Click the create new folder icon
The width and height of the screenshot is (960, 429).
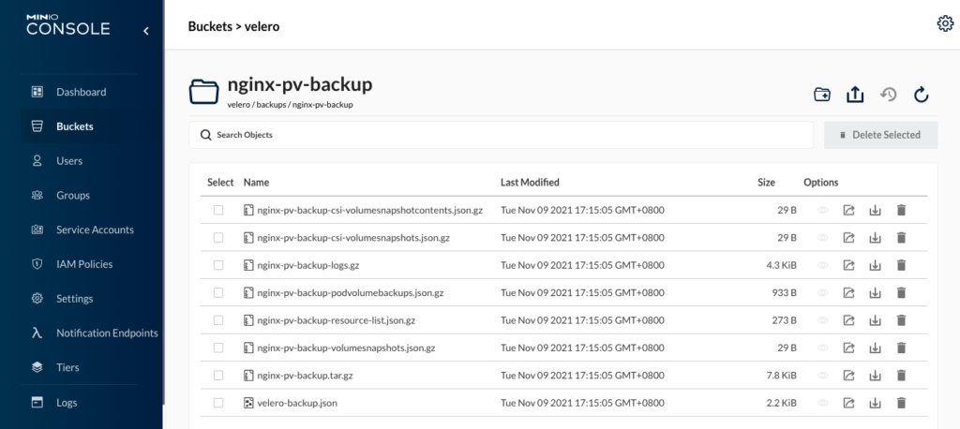(822, 94)
